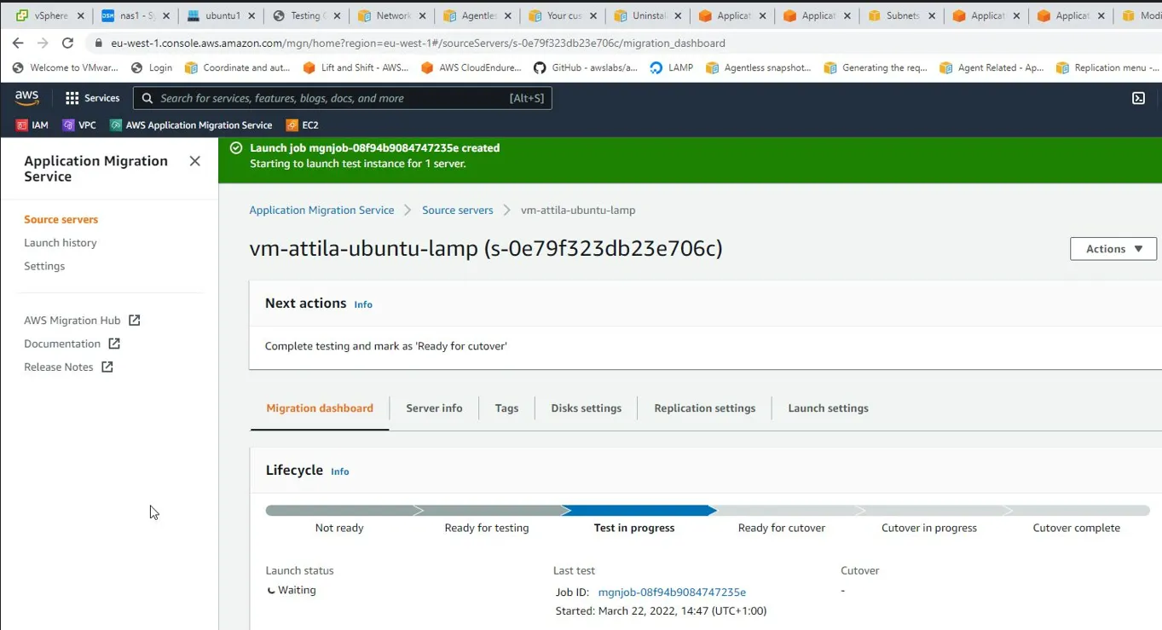The image size is (1162, 630).
Task: Open the Welcome to VMware bookmark
Action: (x=65, y=68)
